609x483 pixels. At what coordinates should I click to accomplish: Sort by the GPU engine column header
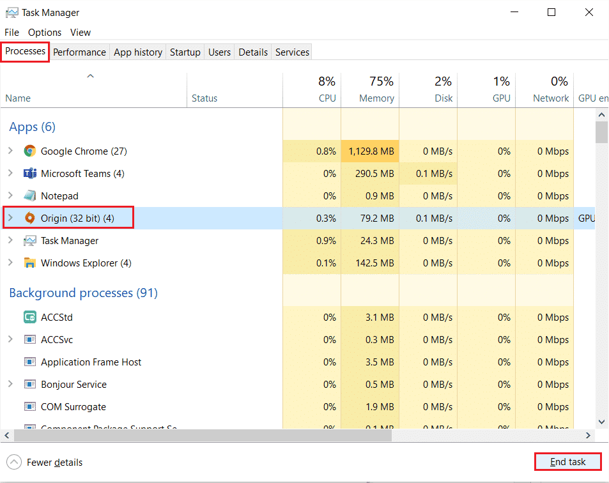tap(591, 90)
